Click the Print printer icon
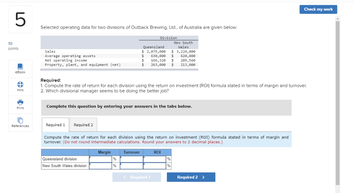This screenshot has width=354, height=193. coord(20,102)
